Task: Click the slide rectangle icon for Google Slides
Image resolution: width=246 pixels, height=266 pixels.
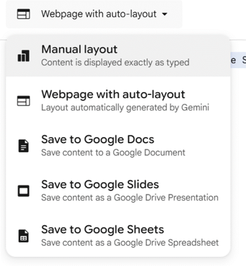Action: click(x=23, y=191)
